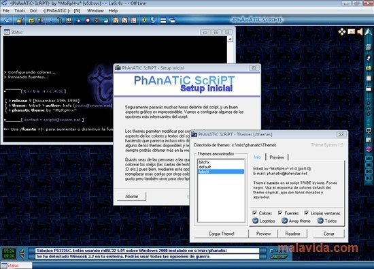Click the monitor icon on the right sidebar

[x=369, y=131]
